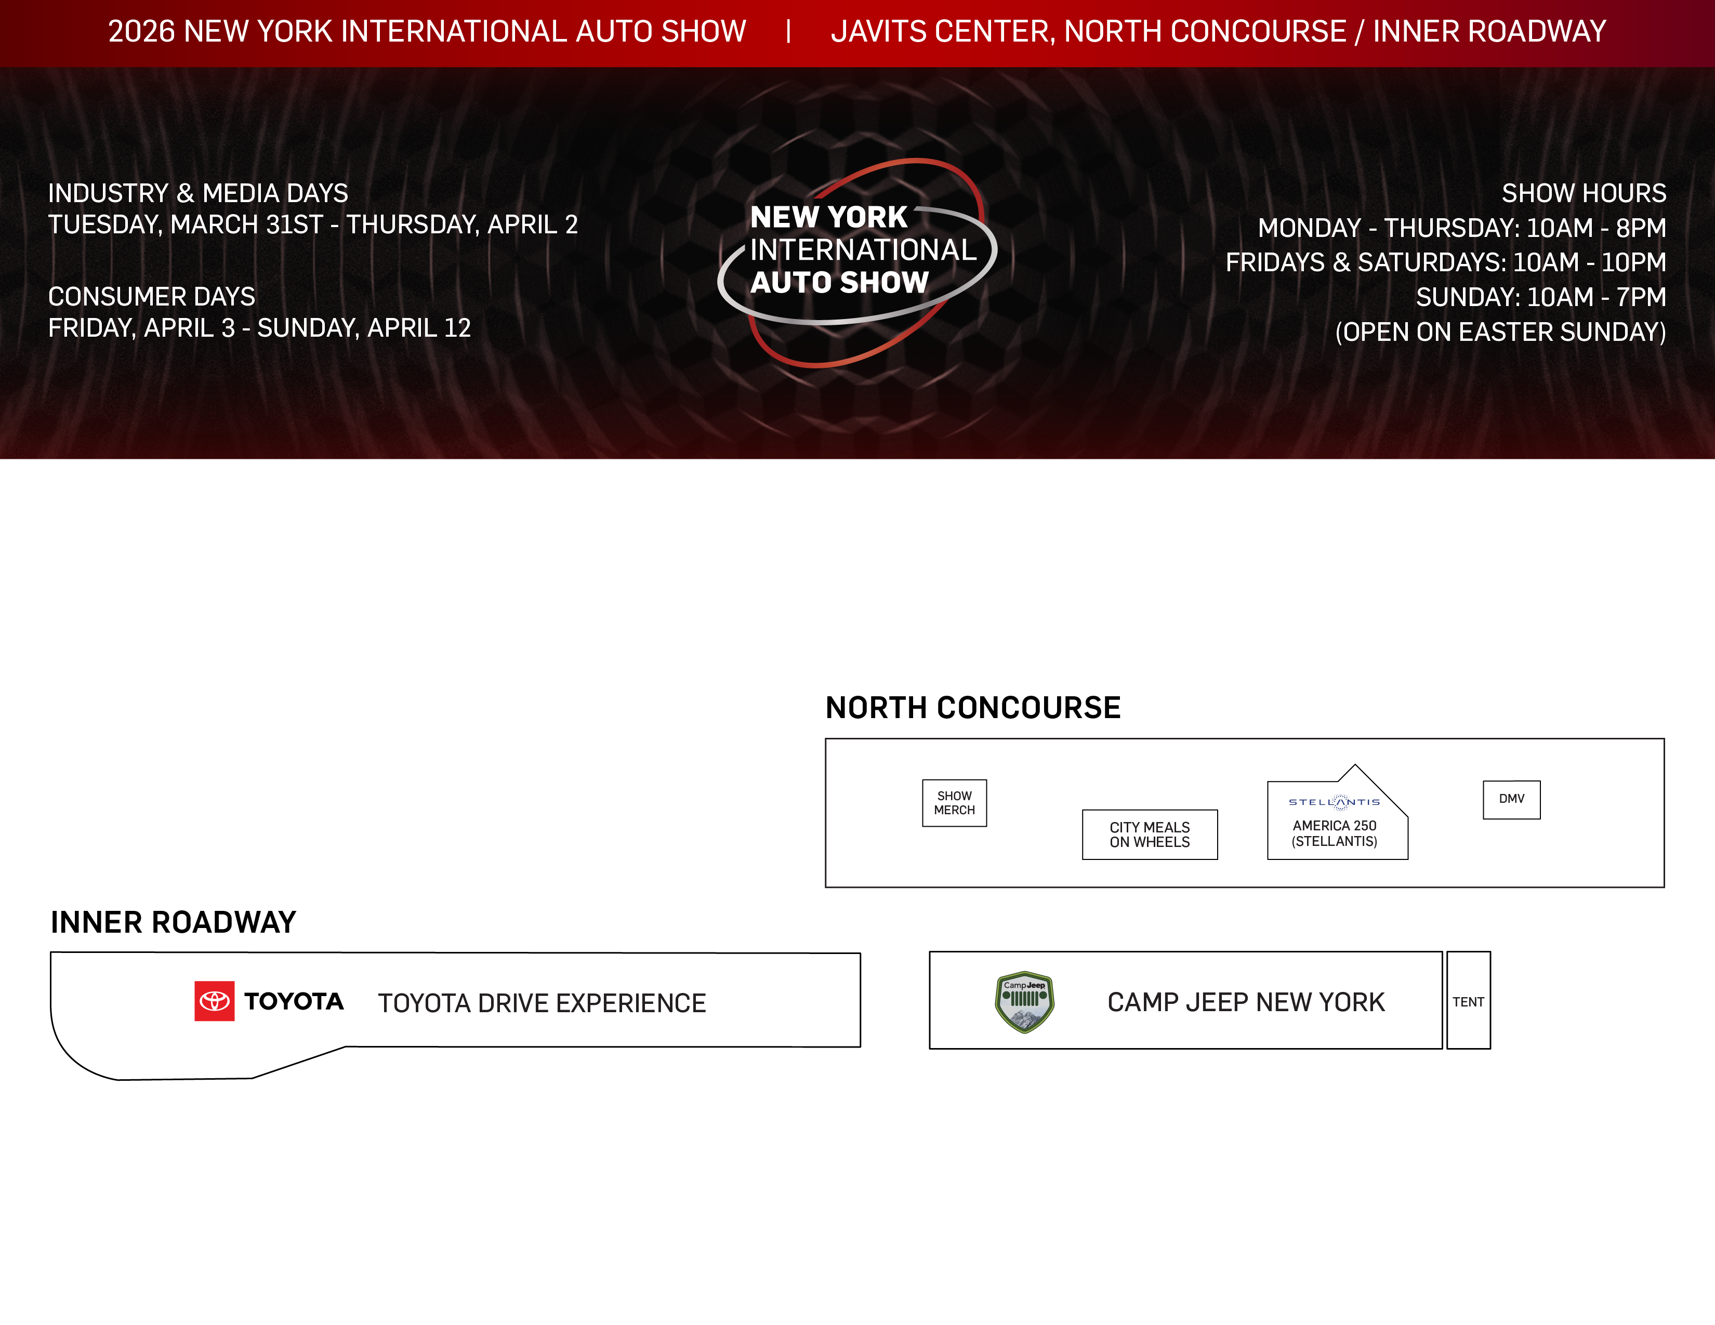
Task: Select the DMV booth
Action: click(1511, 799)
